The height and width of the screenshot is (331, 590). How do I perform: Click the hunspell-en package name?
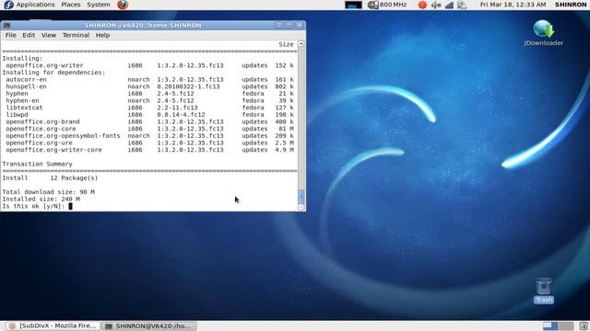tap(26, 86)
